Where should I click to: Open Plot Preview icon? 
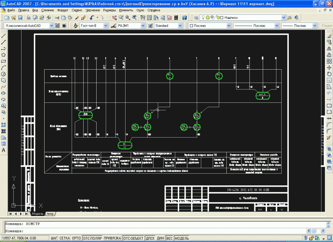coord(35,18)
